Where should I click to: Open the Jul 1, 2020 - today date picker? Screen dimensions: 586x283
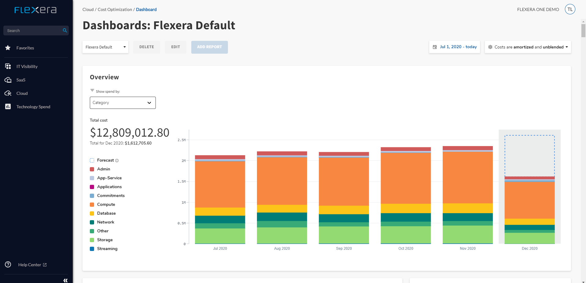(x=455, y=47)
